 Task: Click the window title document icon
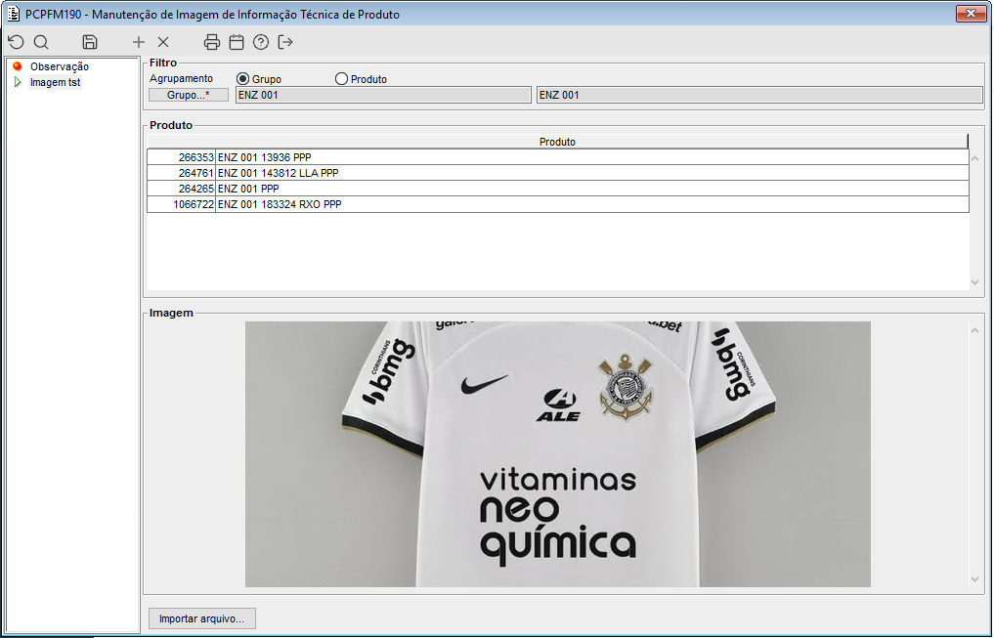(x=14, y=14)
